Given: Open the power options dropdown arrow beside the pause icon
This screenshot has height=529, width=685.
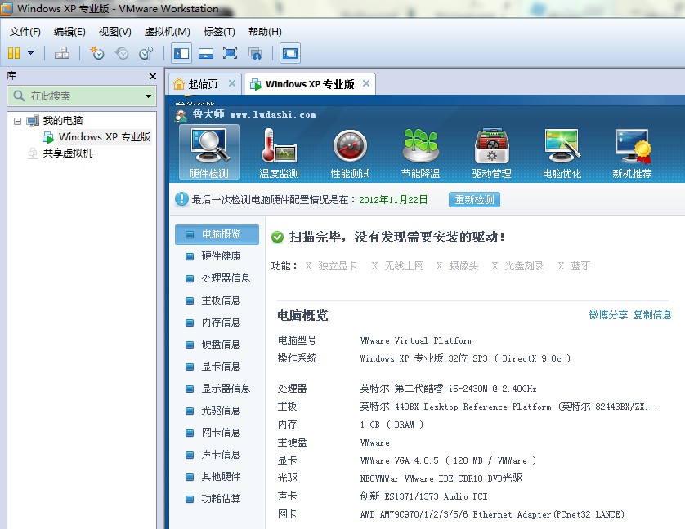Looking at the screenshot, I should tap(30, 53).
